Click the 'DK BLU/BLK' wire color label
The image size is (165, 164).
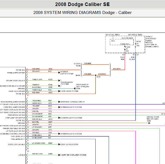pos(37,135)
